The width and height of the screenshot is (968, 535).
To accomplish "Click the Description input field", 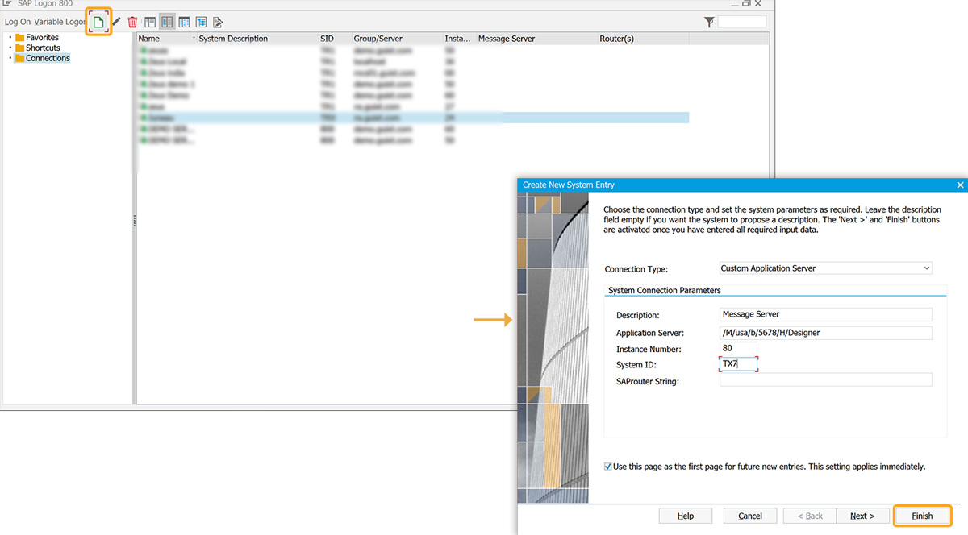I will click(x=825, y=314).
